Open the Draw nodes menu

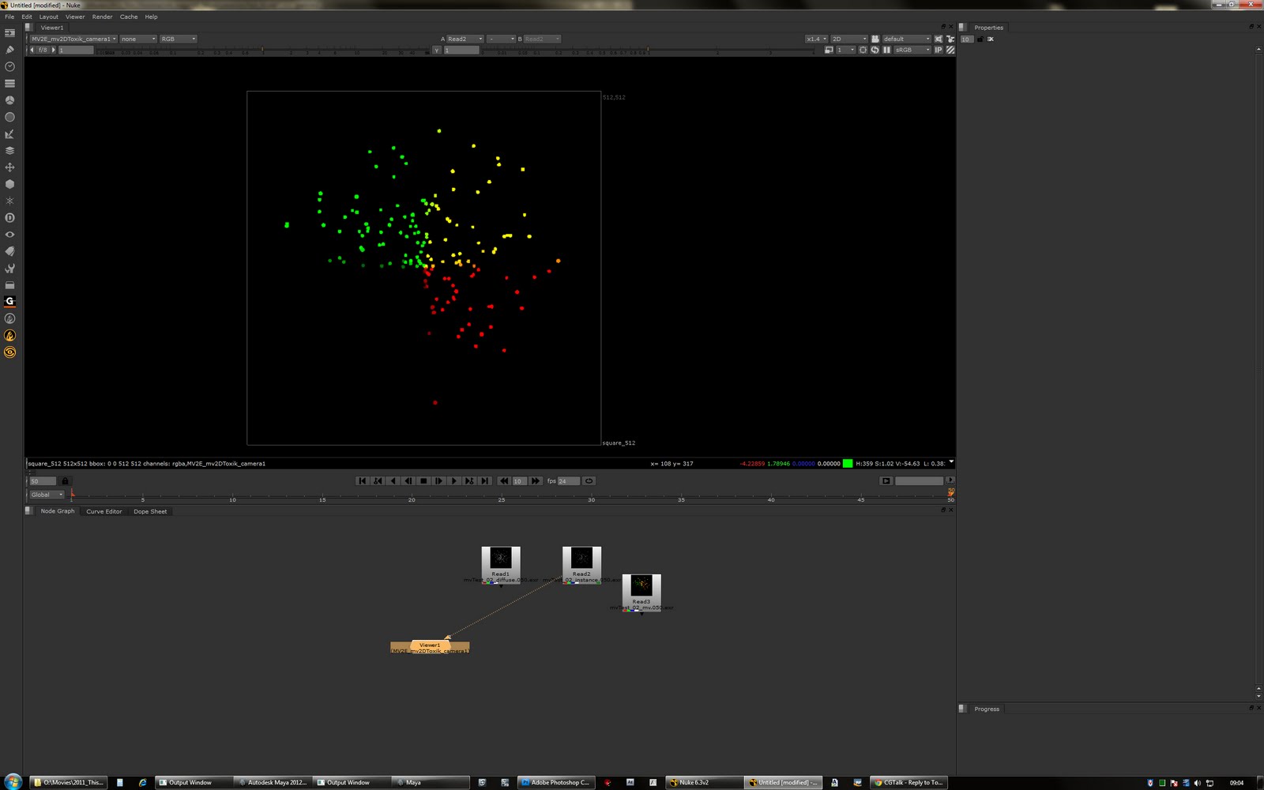pyautogui.click(x=10, y=50)
